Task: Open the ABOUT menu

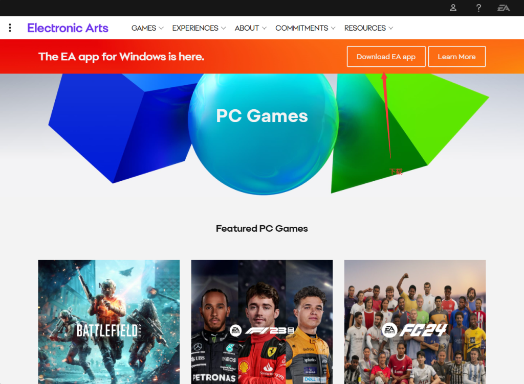Action: coord(250,28)
